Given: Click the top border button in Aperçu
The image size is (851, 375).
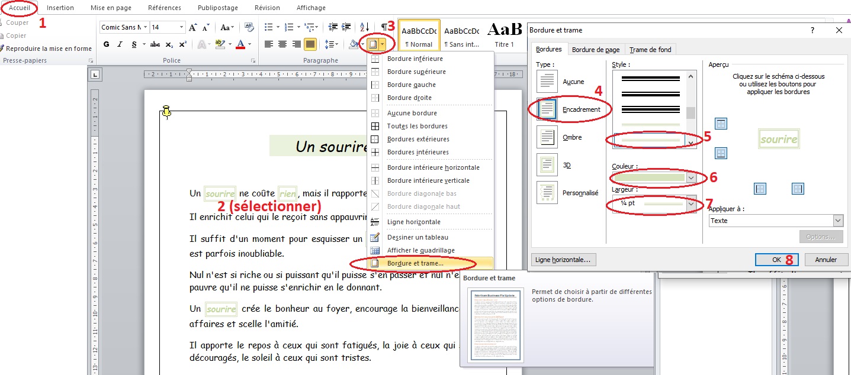Looking at the screenshot, I should pos(721,124).
